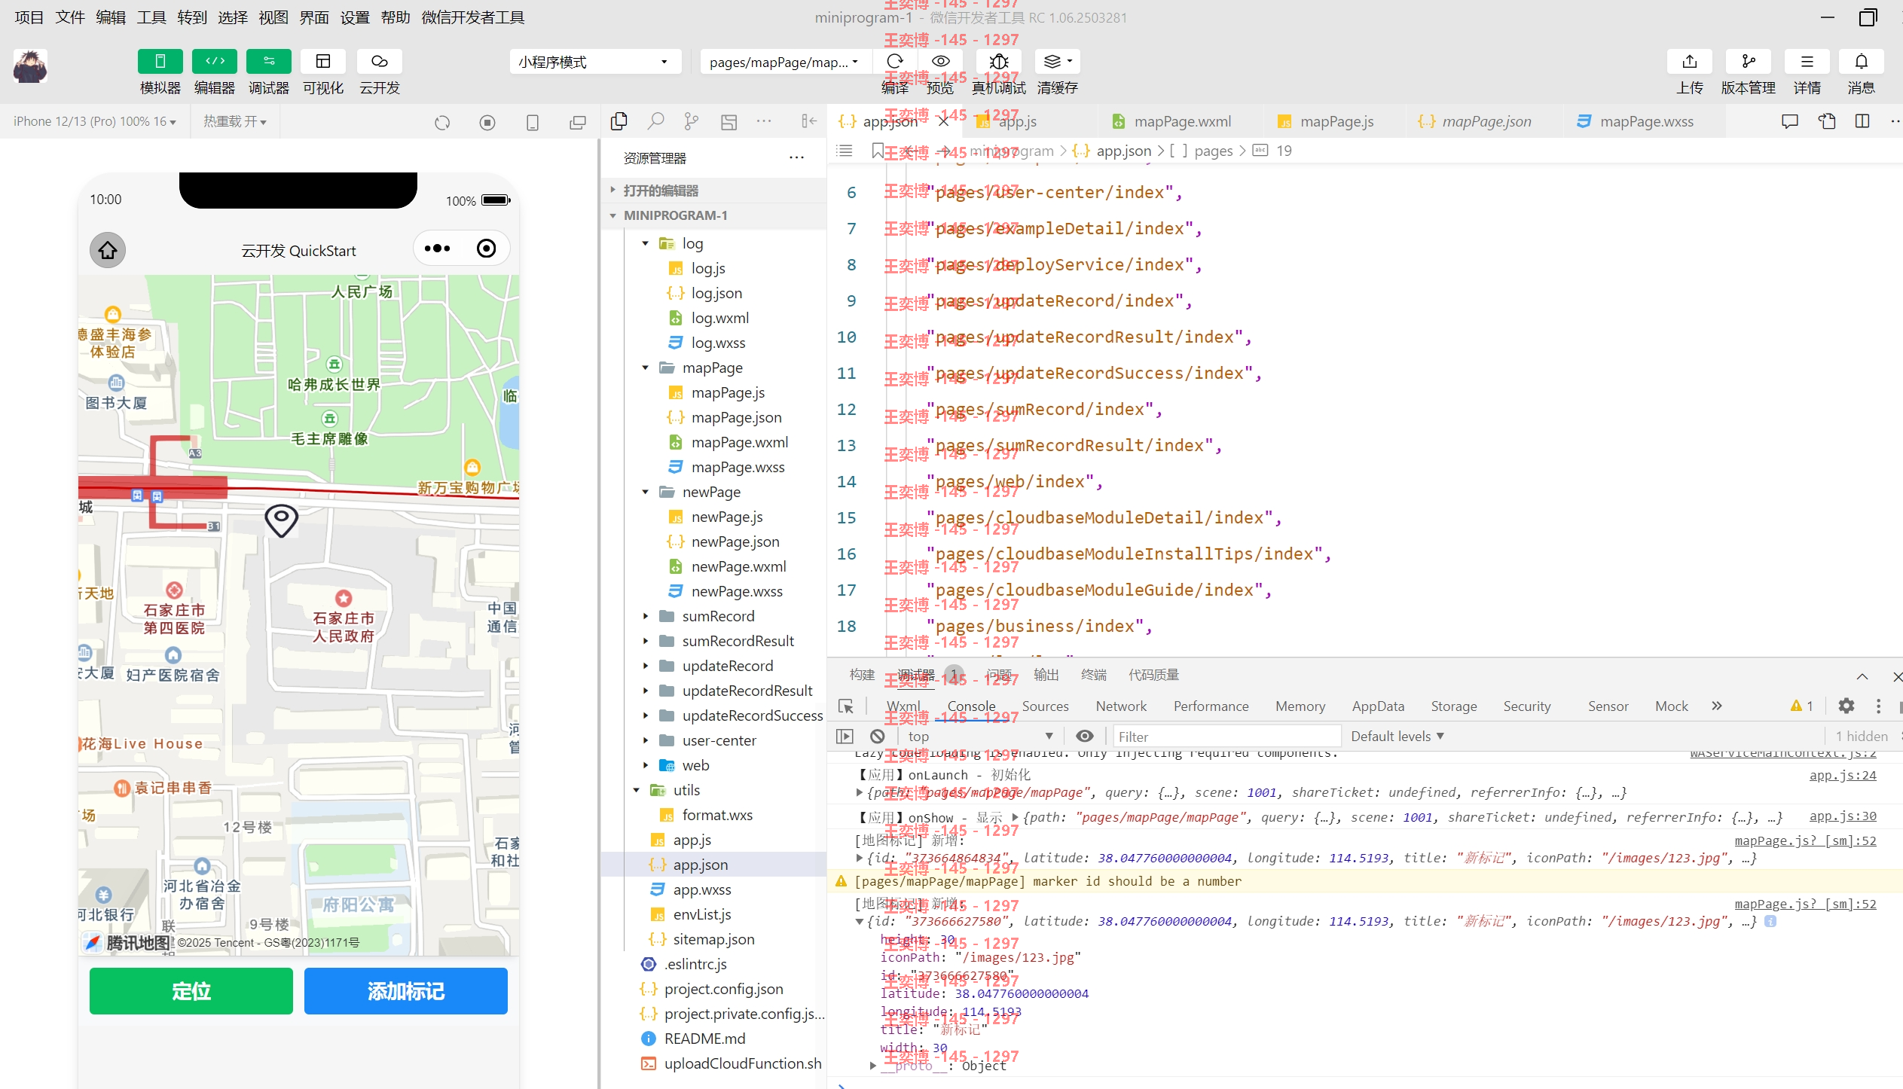
Task: Close the app.json editor tab
Action: (x=943, y=121)
